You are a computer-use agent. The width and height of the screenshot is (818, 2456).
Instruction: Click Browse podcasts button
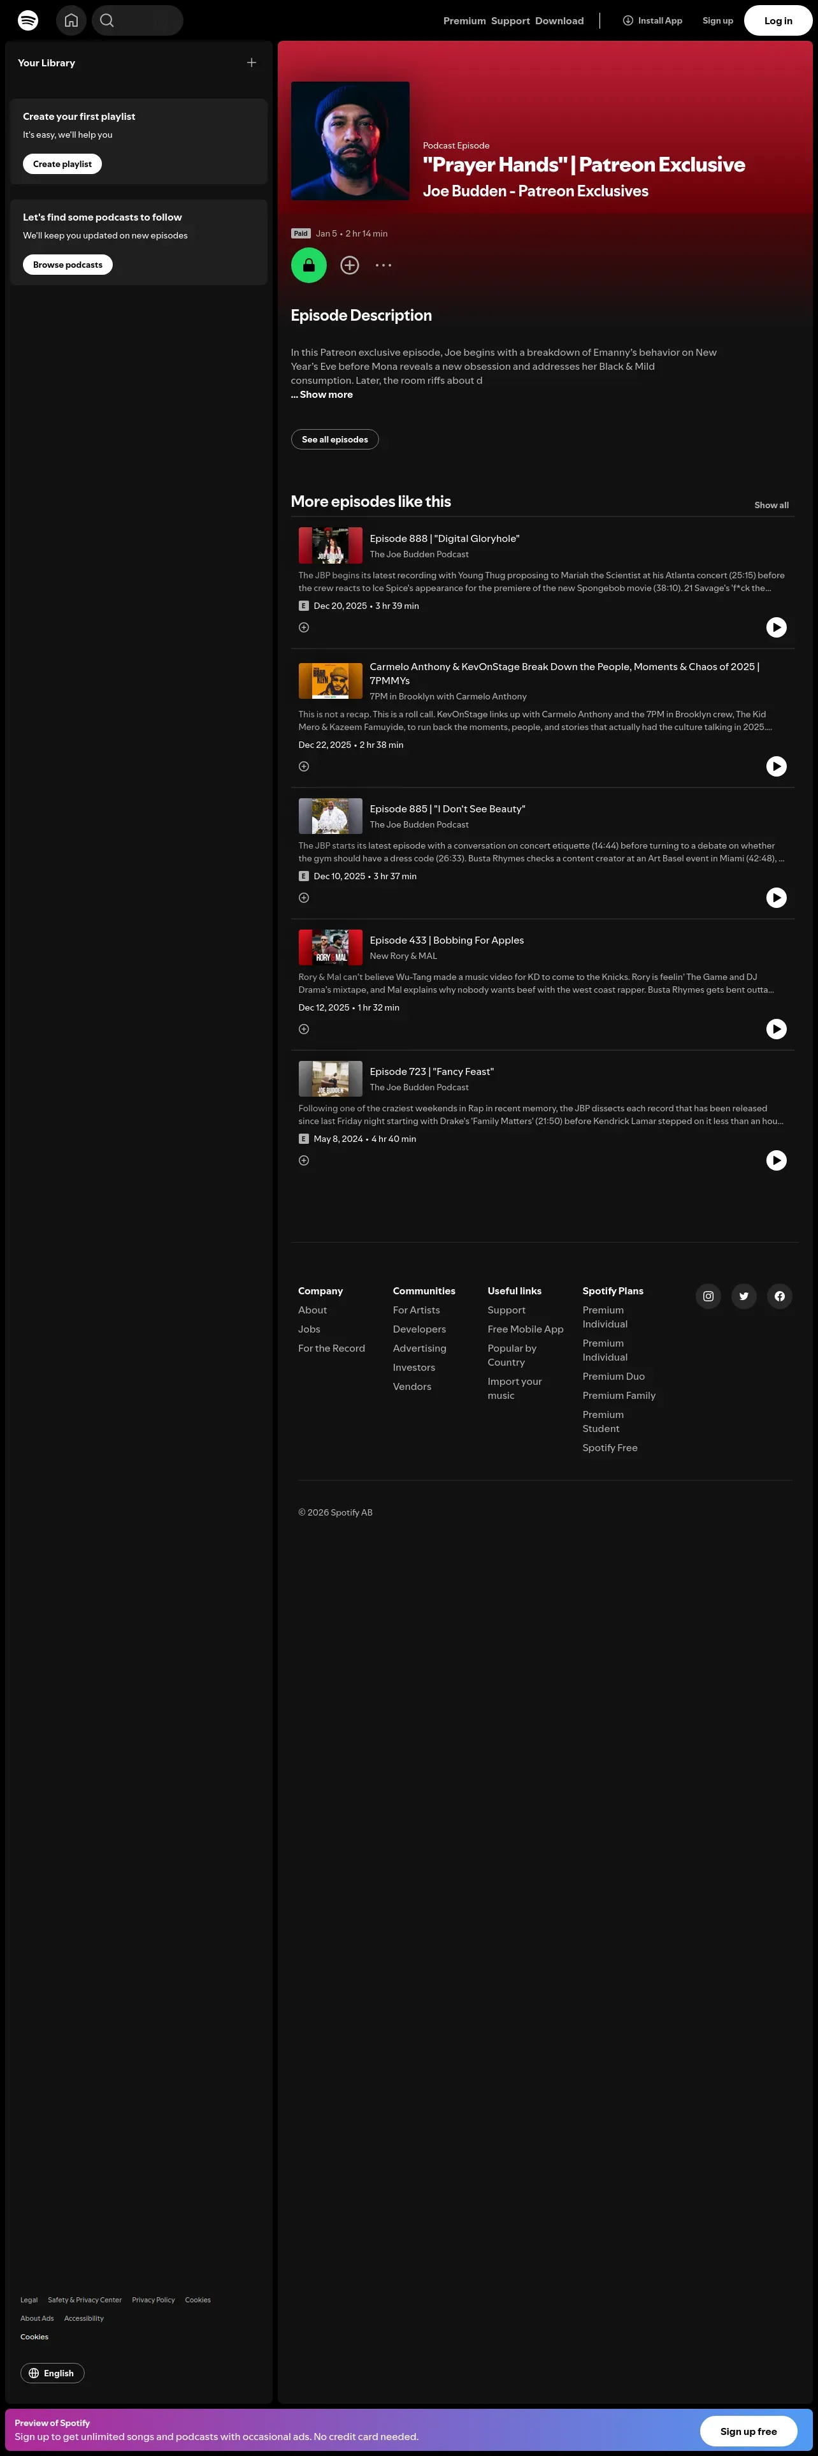68,265
